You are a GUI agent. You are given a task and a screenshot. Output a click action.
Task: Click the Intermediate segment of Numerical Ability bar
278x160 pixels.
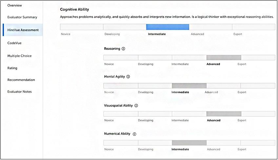(x=189, y=143)
